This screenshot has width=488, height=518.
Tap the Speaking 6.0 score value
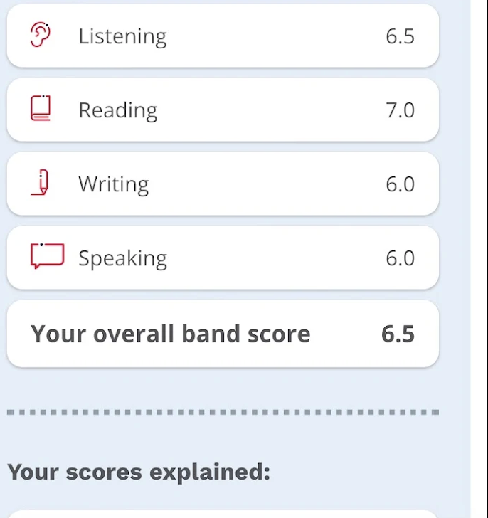click(x=400, y=258)
